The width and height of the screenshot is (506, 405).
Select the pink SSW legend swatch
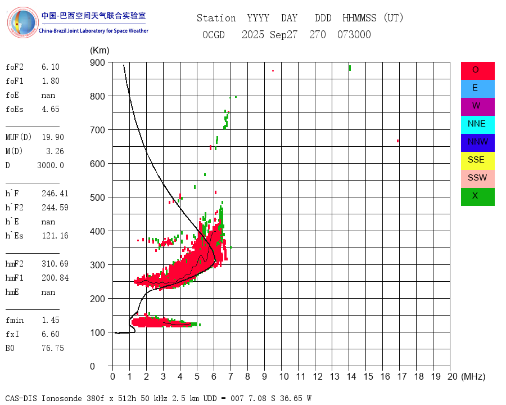tap(477, 179)
